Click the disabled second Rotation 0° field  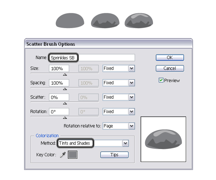click(89, 112)
